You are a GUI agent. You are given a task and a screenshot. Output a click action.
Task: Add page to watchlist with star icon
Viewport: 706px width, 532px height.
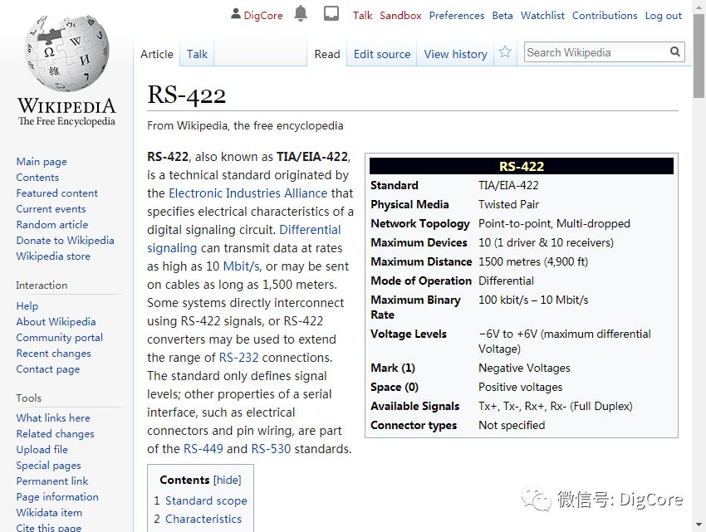tap(505, 52)
